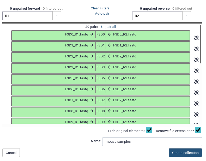The height and width of the screenshot is (161, 206).
Task: Unpair the F3D6 pair using its unlink icon
Action: [x=196, y=93]
